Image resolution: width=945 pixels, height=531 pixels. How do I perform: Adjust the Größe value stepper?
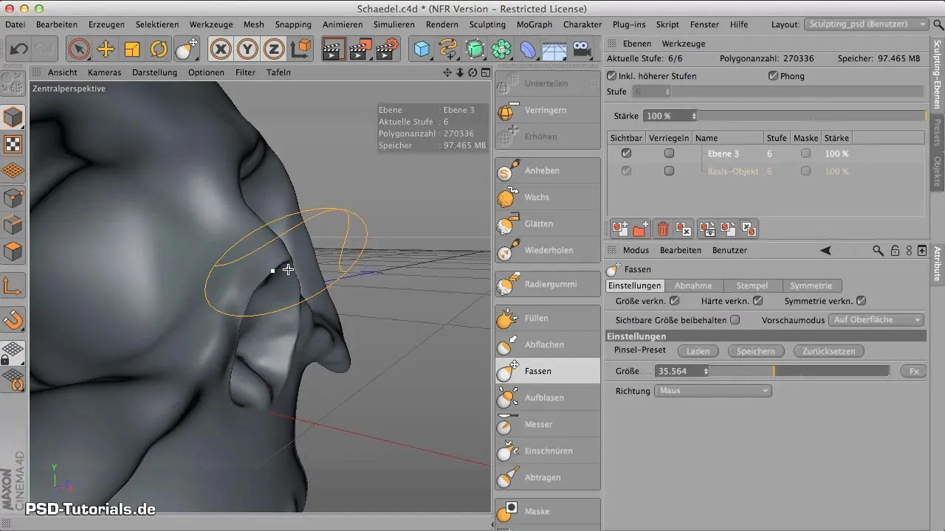pos(707,372)
